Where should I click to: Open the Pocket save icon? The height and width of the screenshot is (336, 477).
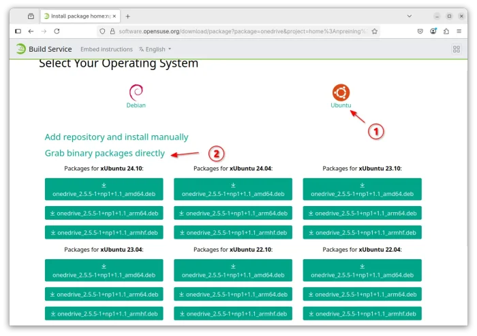coord(420,31)
